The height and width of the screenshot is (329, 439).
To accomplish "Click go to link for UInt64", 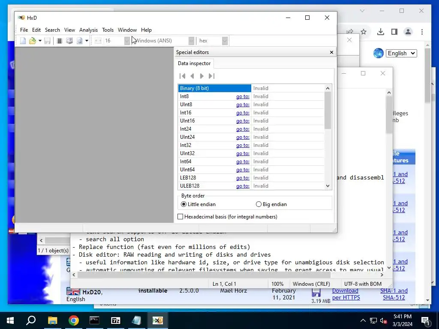I will pyautogui.click(x=243, y=170).
